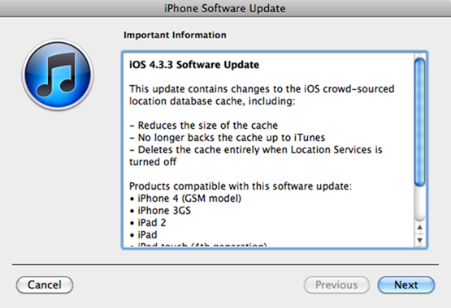The height and width of the screenshot is (308, 451).
Task: Click the 'Products compatible with this software update' text
Action: click(241, 186)
